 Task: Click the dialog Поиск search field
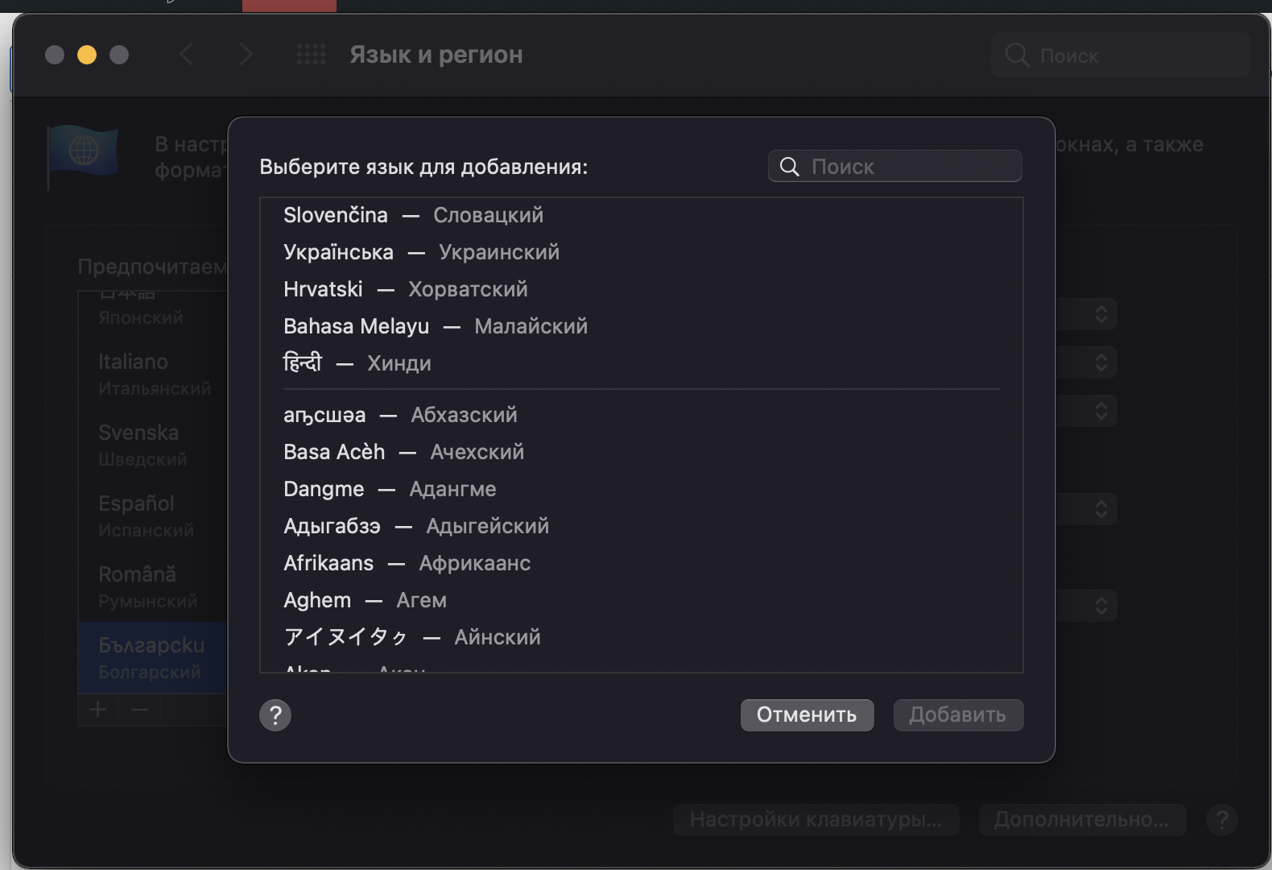894,167
